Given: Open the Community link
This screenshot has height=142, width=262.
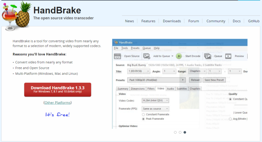Looking at the screenshot, I should click(216, 21).
